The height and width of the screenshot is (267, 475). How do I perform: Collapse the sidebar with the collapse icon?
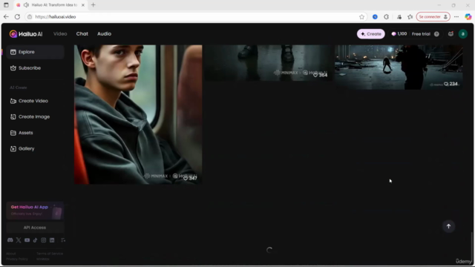62,240
